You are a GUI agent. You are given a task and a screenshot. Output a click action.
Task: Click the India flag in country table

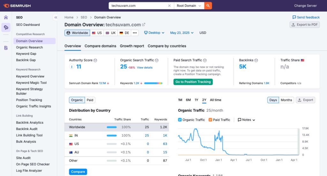coord(71,136)
